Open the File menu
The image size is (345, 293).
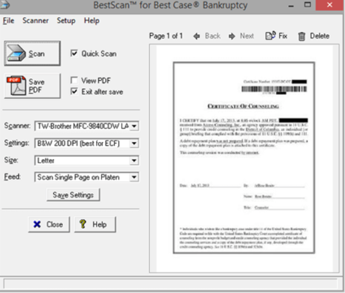(9, 21)
